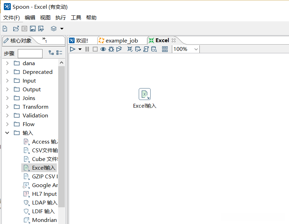Click the steps tree scroll up arrow

click(62, 63)
